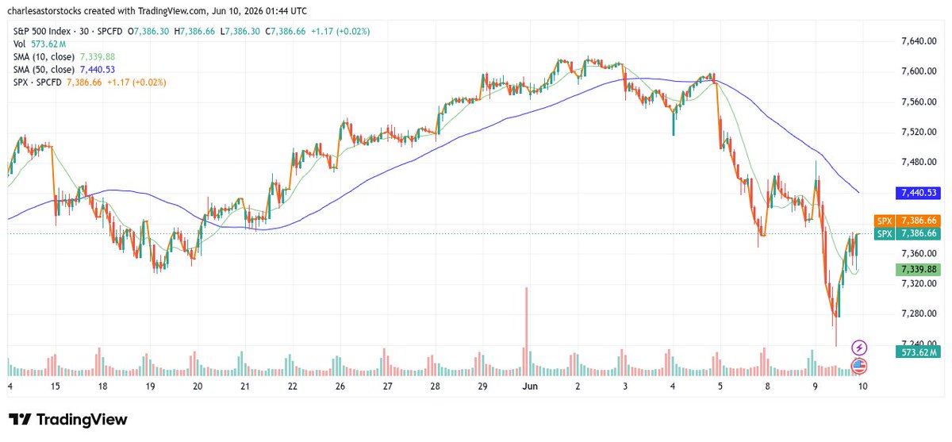Screen dimensions: 952x442
Task: Click the green 7,339.88 price label
Action: pos(917,269)
